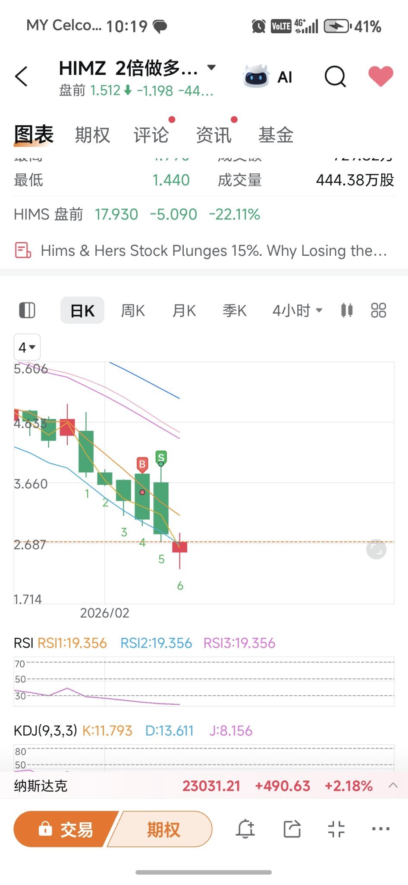Viewport: 408px width, 885px height.
Task: Open the indicator grid icon
Action: pyautogui.click(x=379, y=310)
